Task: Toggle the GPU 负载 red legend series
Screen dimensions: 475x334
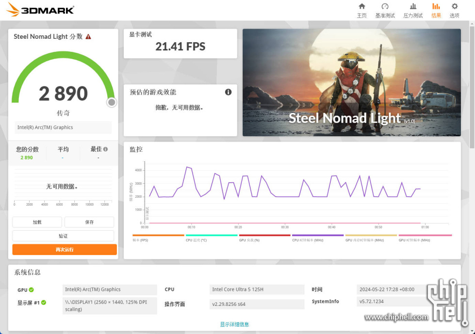Action: (x=264, y=238)
